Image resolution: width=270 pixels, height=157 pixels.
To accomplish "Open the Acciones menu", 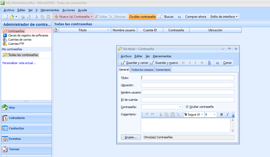I will 69,10.
